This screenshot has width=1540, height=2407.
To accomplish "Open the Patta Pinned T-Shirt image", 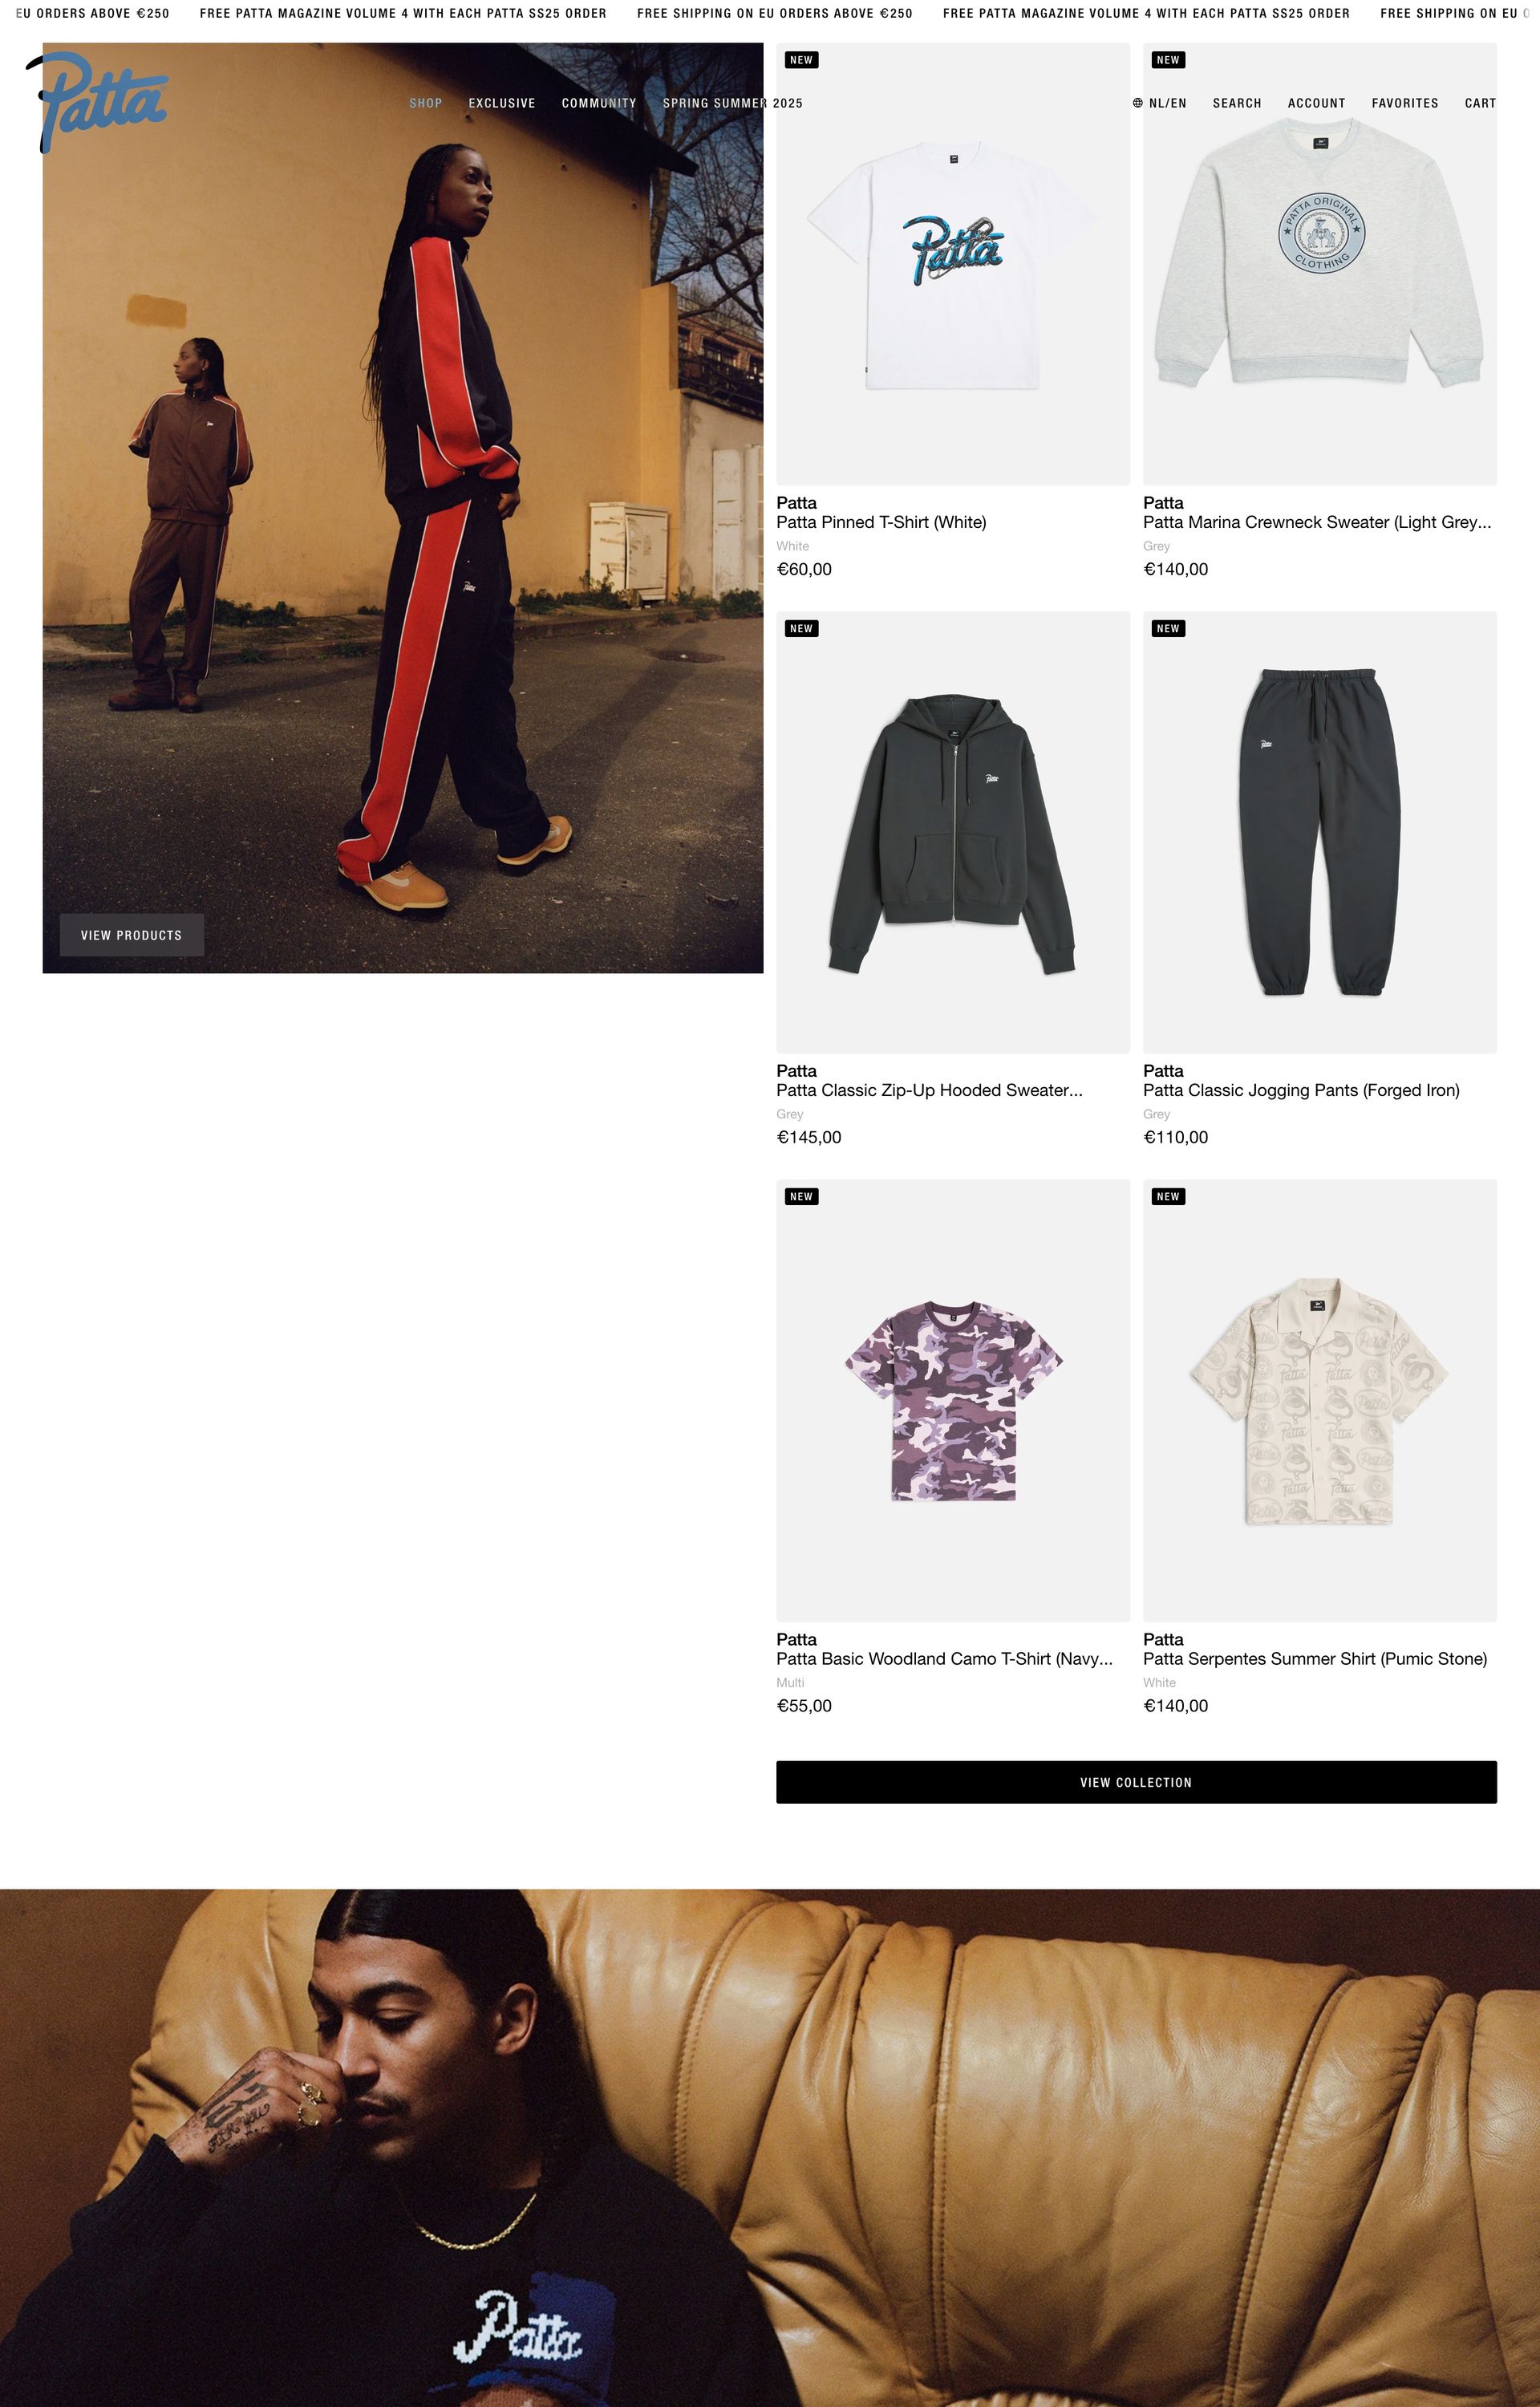I will click(953, 264).
